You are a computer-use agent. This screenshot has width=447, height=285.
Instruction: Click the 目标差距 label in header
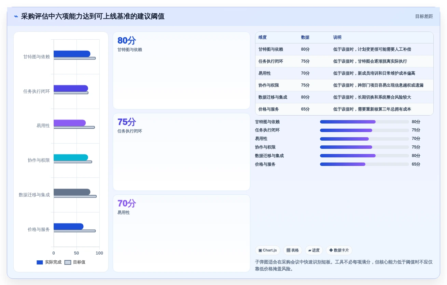pyautogui.click(x=424, y=16)
